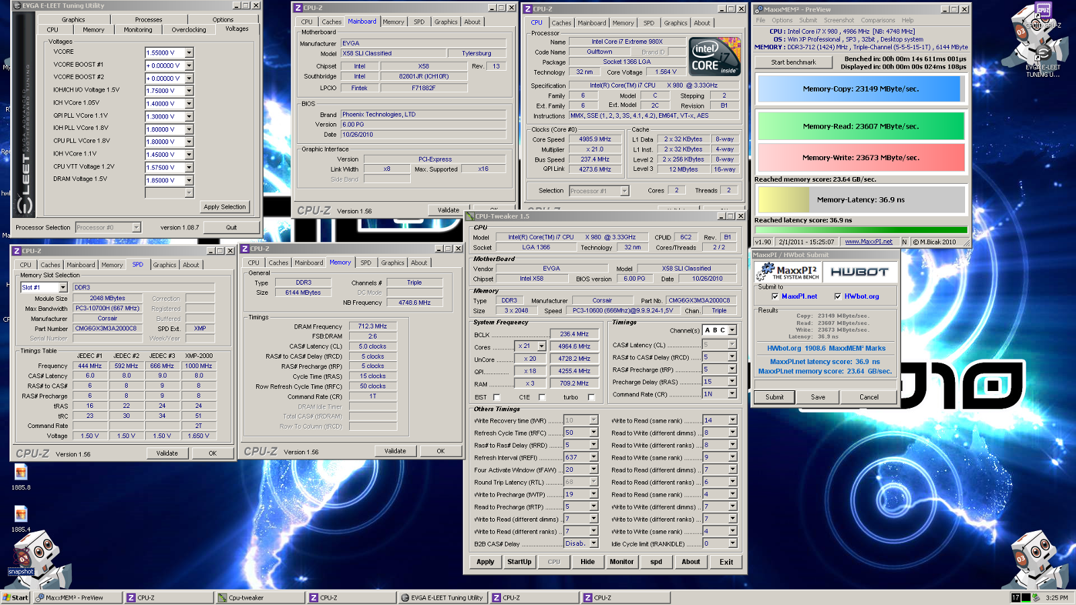This screenshot has width=1076, height=605.
Task: Open the File menu in MaxxMEM²
Action: tap(761, 20)
